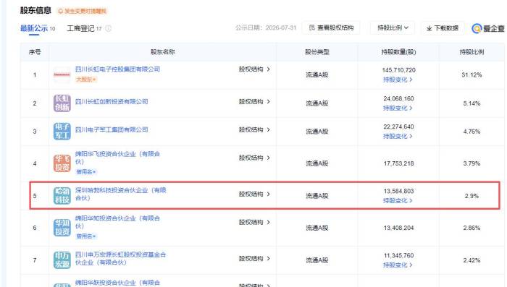This screenshot has height=287, width=507.
Task: Click the 股份类型 column header
Action: (317, 51)
